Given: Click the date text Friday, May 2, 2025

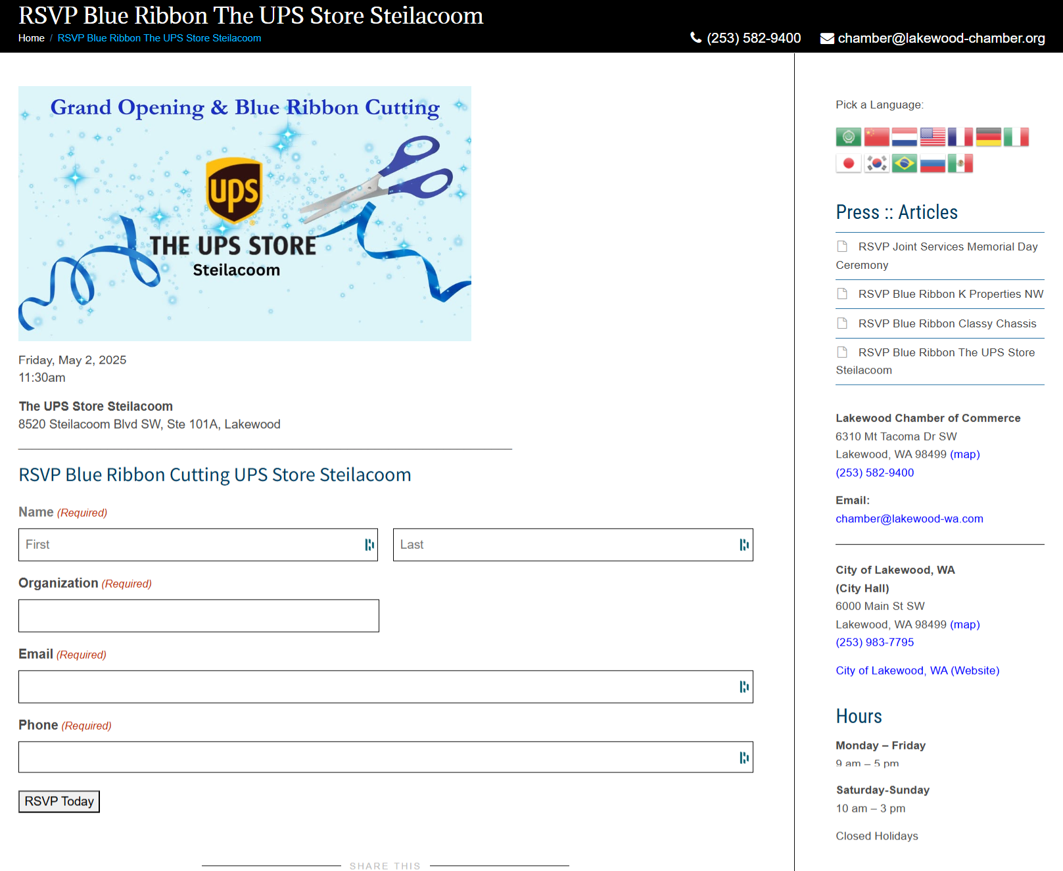Looking at the screenshot, I should 72,360.
